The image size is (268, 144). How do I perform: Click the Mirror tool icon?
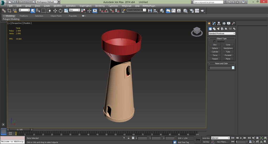click(x=150, y=11)
